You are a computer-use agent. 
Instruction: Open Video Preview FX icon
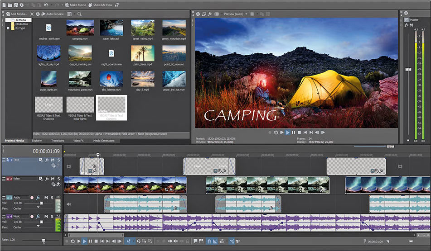tap(210, 14)
